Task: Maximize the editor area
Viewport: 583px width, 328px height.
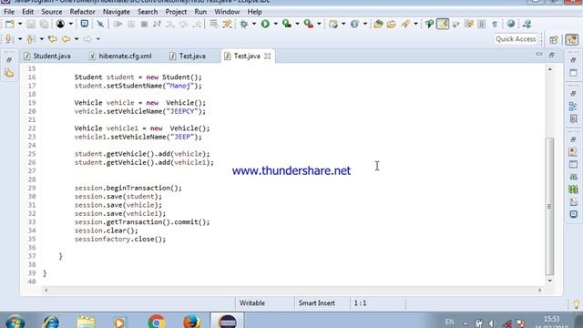Action: click(x=552, y=55)
